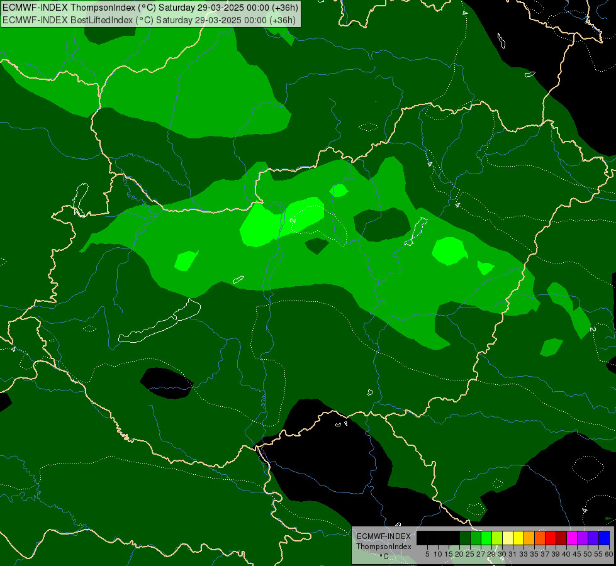Image resolution: width=616 pixels, height=566 pixels.
Task: Click the ThompsonIndex title line at top
Action: click(x=150, y=8)
